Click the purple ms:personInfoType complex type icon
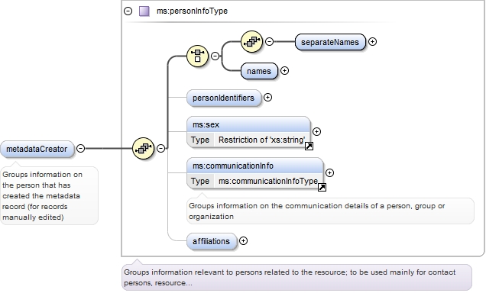Screen dimensions: 486x293 pos(144,11)
